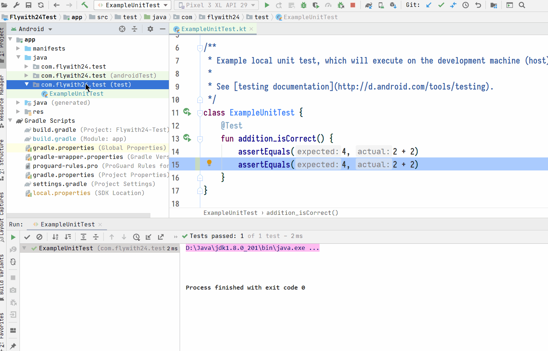Close the ExampleUnitTest.kt editor tab
Screen dimensions: 548x351
click(252, 29)
